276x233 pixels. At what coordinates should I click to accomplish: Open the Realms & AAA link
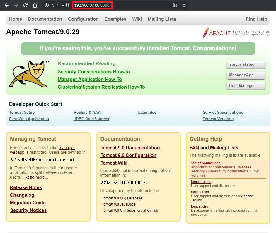click(x=87, y=112)
